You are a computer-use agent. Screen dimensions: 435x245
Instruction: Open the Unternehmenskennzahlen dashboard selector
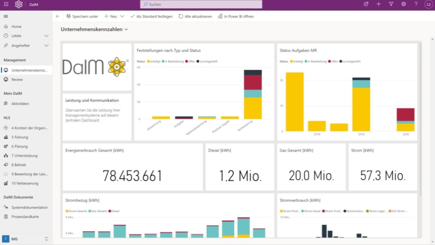94,29
